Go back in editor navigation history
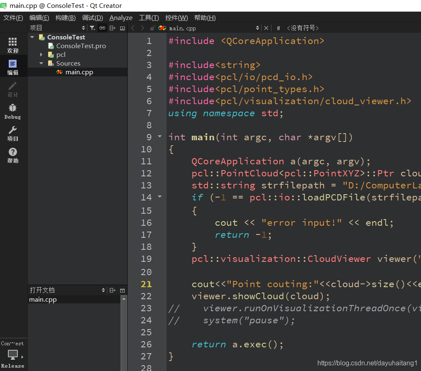 [133, 28]
